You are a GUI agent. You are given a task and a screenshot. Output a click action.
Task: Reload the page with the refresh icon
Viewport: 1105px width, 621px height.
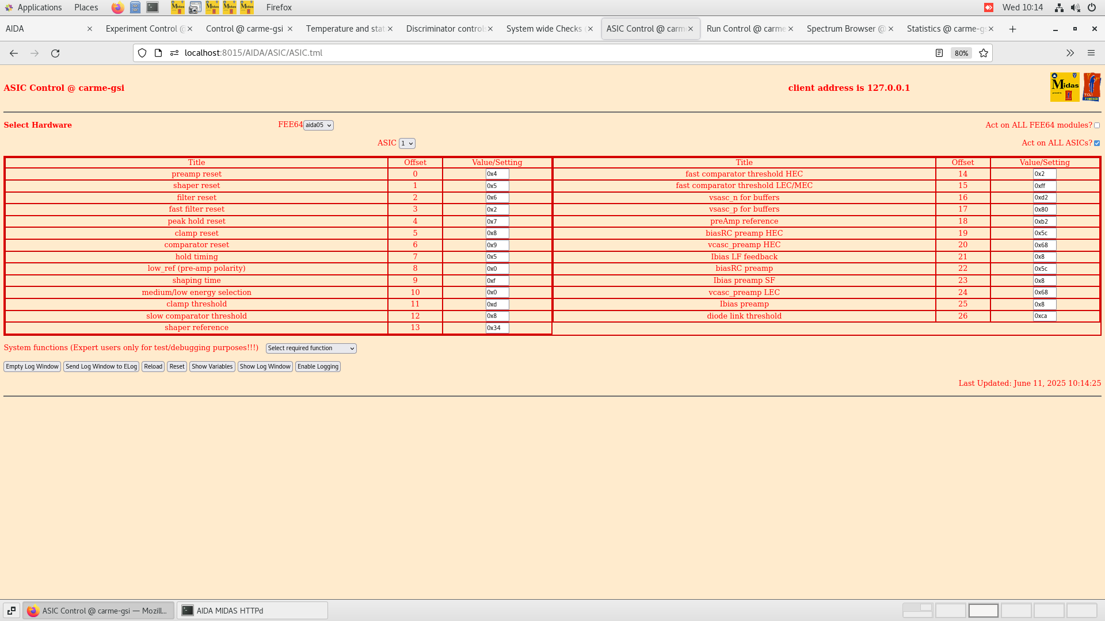coord(55,53)
